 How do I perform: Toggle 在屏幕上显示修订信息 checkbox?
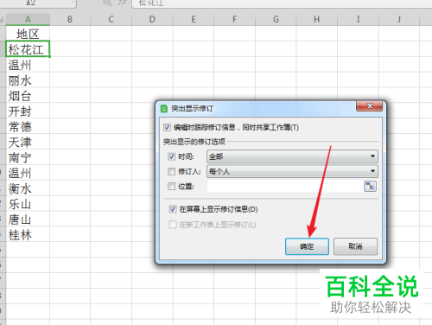coord(173,209)
